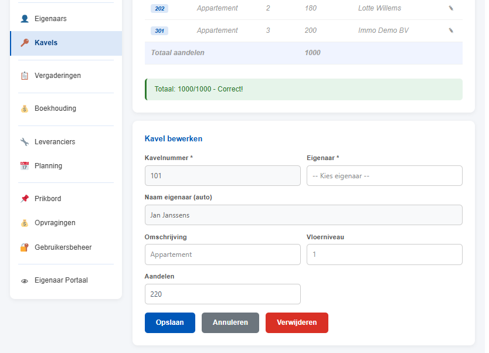Image resolution: width=489 pixels, height=353 pixels.
Task: Open the Kies eigenaar dropdown
Action: point(384,176)
